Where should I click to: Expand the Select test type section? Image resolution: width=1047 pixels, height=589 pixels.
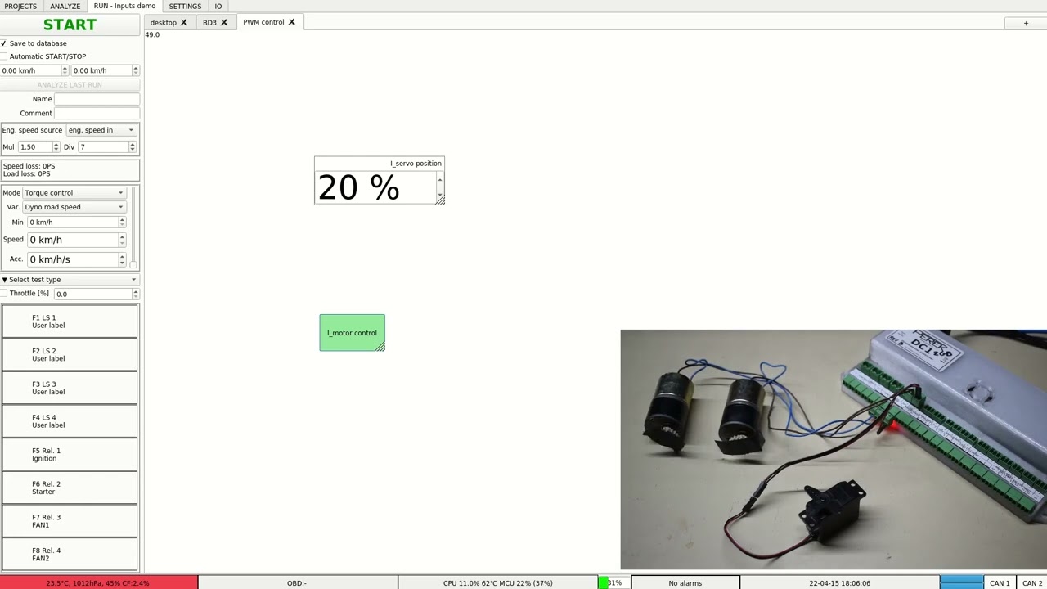pyautogui.click(x=4, y=280)
